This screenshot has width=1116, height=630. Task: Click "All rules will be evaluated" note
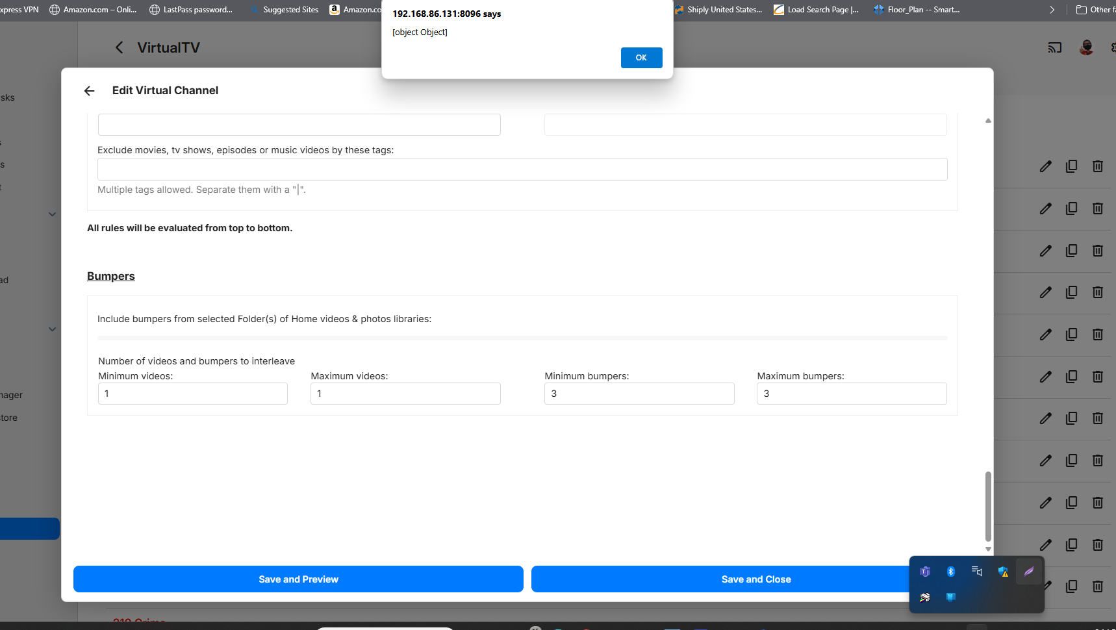190,228
